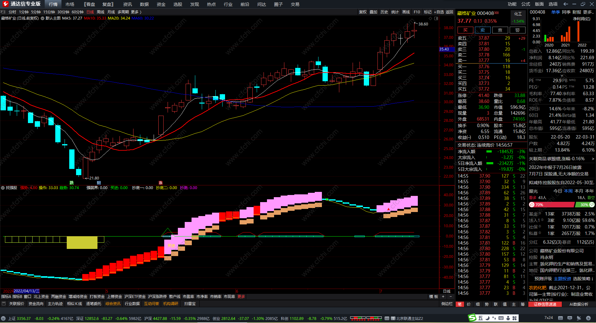The width and height of the screenshot is (596, 323).
Task: Click the Tongdaxin logo icon
Action: 5,4
